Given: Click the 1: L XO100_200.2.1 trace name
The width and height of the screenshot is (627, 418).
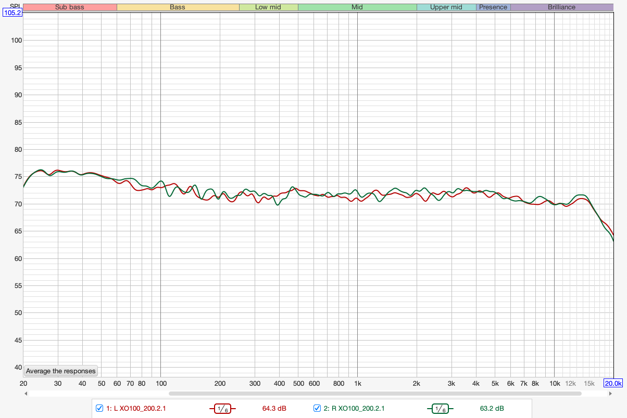Looking at the screenshot, I should 136,409.
